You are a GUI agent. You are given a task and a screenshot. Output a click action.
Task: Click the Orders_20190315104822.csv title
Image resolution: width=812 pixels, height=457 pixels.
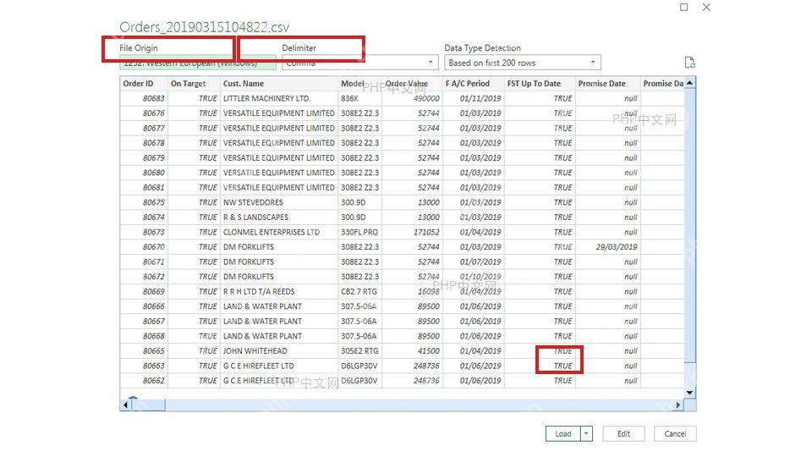click(204, 27)
